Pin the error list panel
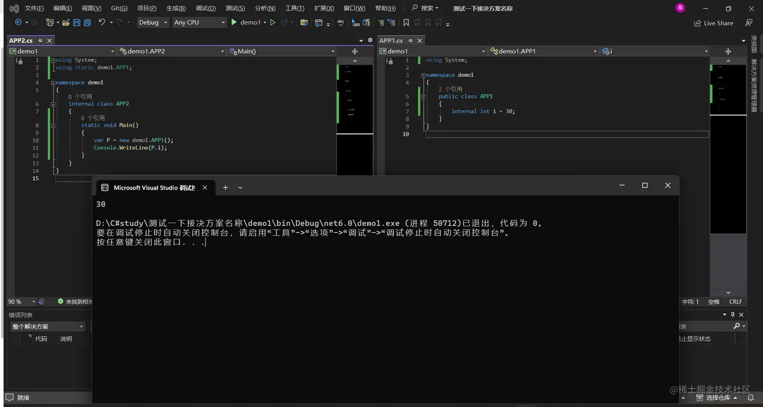Image resolution: width=763 pixels, height=407 pixels. coord(733,315)
